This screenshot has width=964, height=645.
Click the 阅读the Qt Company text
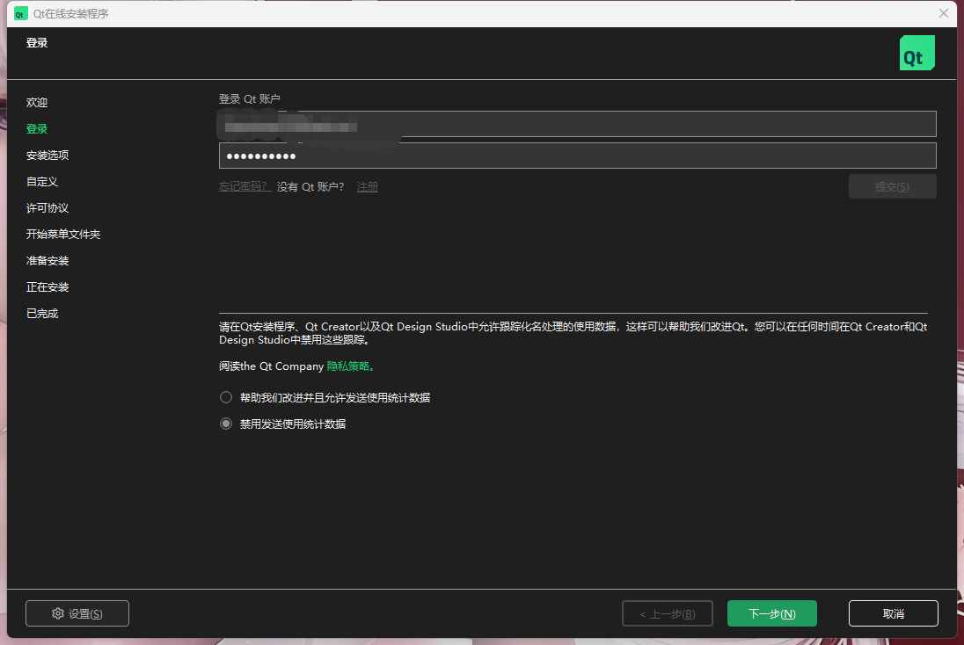pyautogui.click(x=271, y=366)
